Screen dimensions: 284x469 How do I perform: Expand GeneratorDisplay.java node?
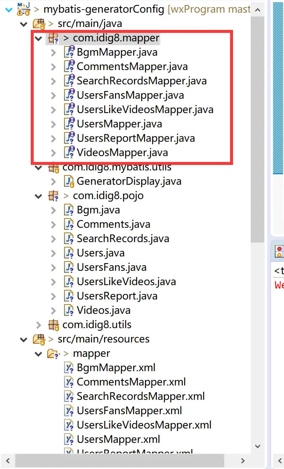(54, 182)
